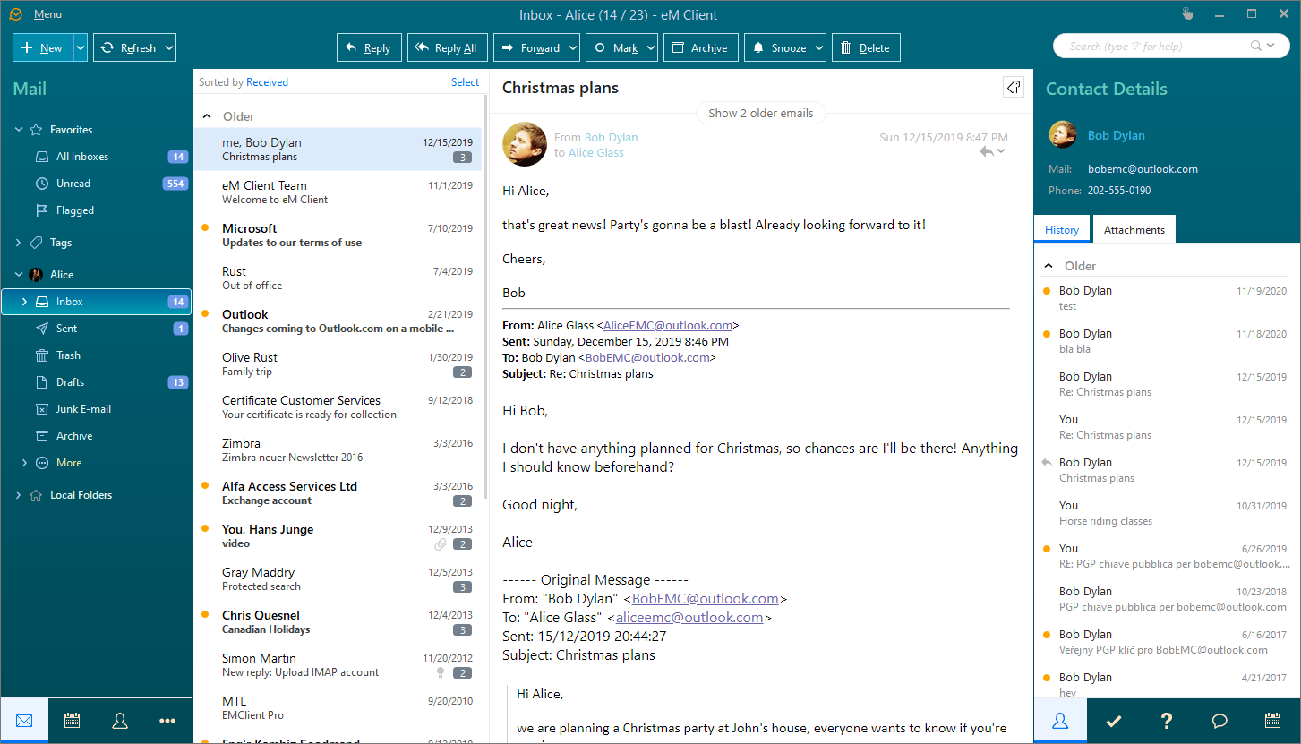
Task: Click the Delete trash toolbar button
Action: coord(865,48)
